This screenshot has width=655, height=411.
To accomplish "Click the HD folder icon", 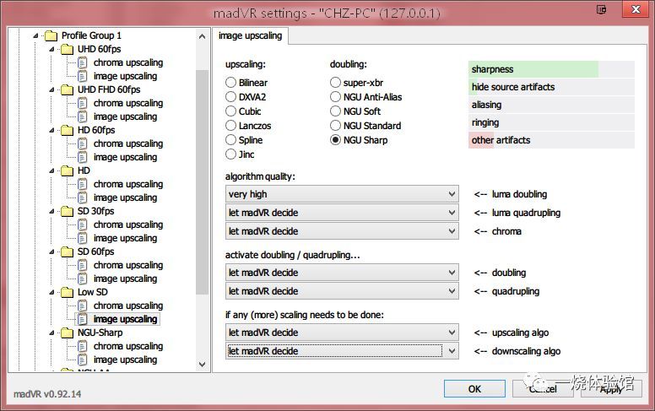I will click(67, 170).
